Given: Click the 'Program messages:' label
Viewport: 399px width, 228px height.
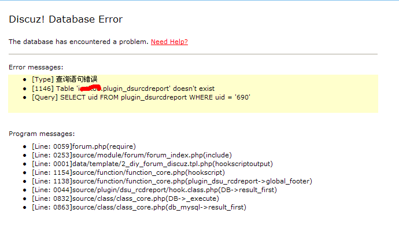Looking at the screenshot, I should 42,134.
